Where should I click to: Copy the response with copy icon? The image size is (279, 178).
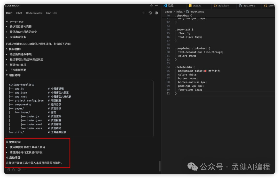pyautogui.click(x=8, y=170)
